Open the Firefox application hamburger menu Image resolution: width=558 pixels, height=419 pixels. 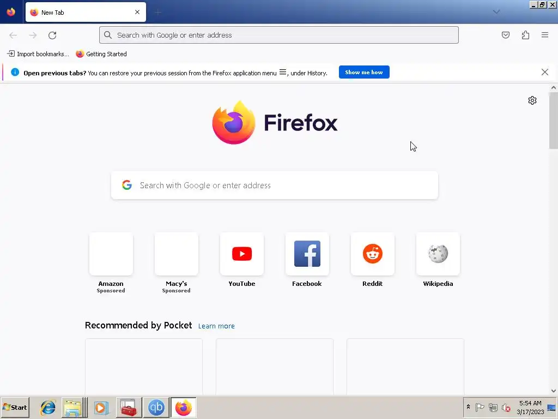coord(545,35)
